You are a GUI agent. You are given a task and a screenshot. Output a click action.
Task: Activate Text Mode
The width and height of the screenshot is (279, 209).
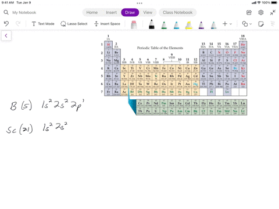click(x=43, y=24)
